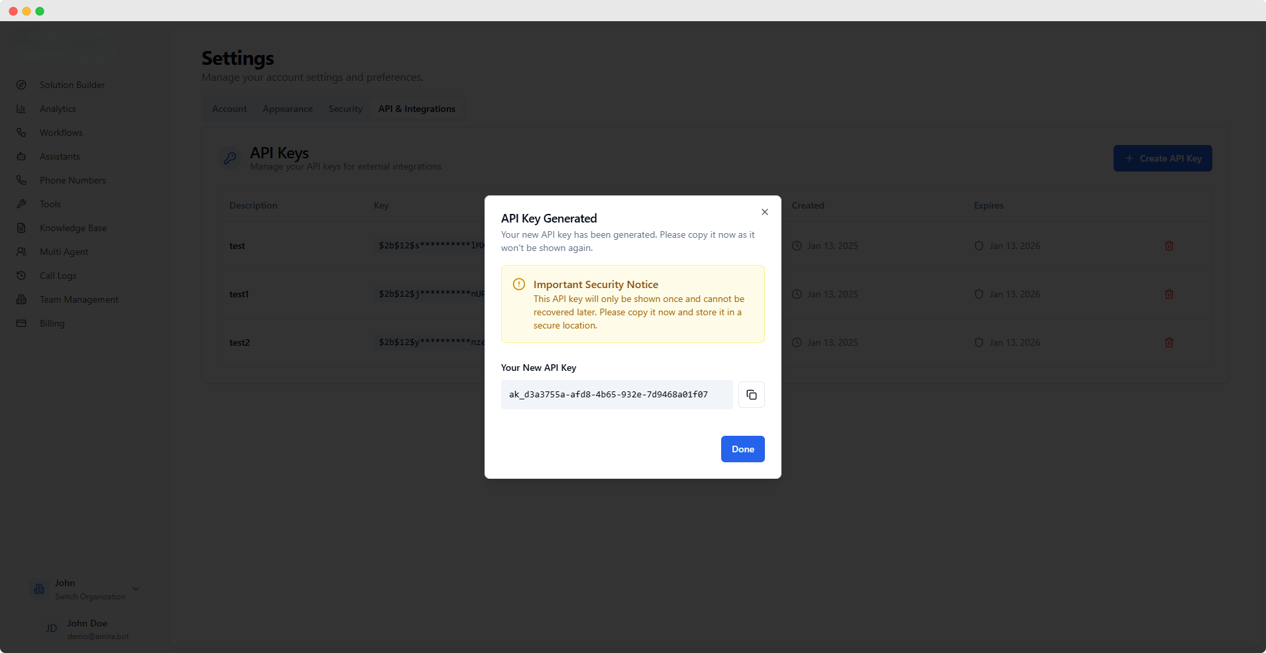Open Phone Numbers management
Viewport: 1266px width, 653px height.
tap(72, 179)
